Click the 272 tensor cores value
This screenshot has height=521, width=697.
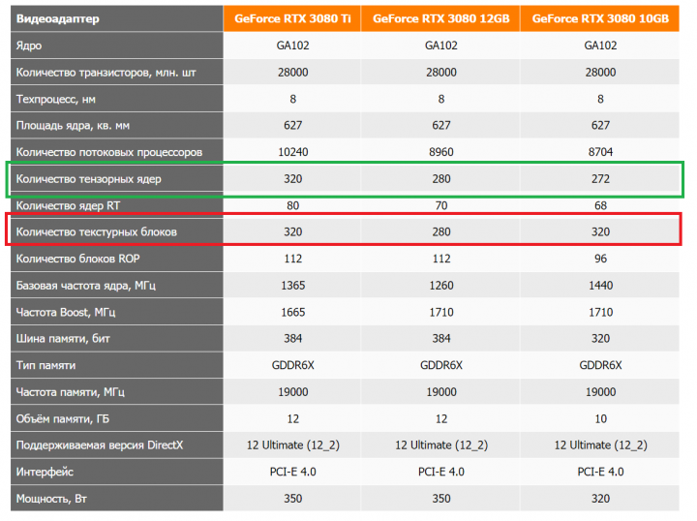tap(600, 179)
